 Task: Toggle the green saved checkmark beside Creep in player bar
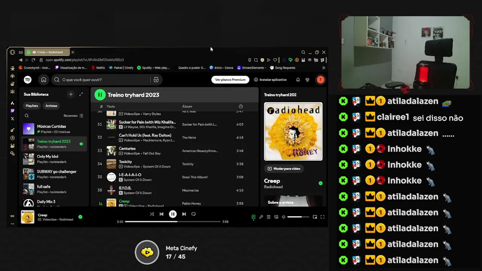(80, 217)
